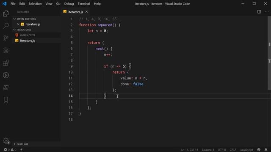Open the terminal-shaped activity bar icon
Screen dimensions: 271x152
(6, 87)
